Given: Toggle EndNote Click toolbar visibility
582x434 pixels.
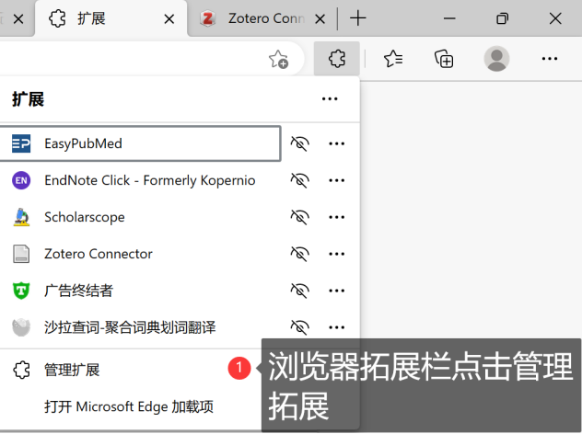Looking at the screenshot, I should pos(300,180).
